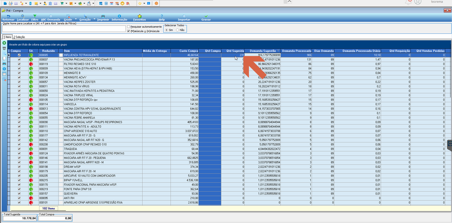The height and width of the screenshot is (223, 452).
Task: Open Demanda Sugestão column sort arrow
Action: [278, 51]
